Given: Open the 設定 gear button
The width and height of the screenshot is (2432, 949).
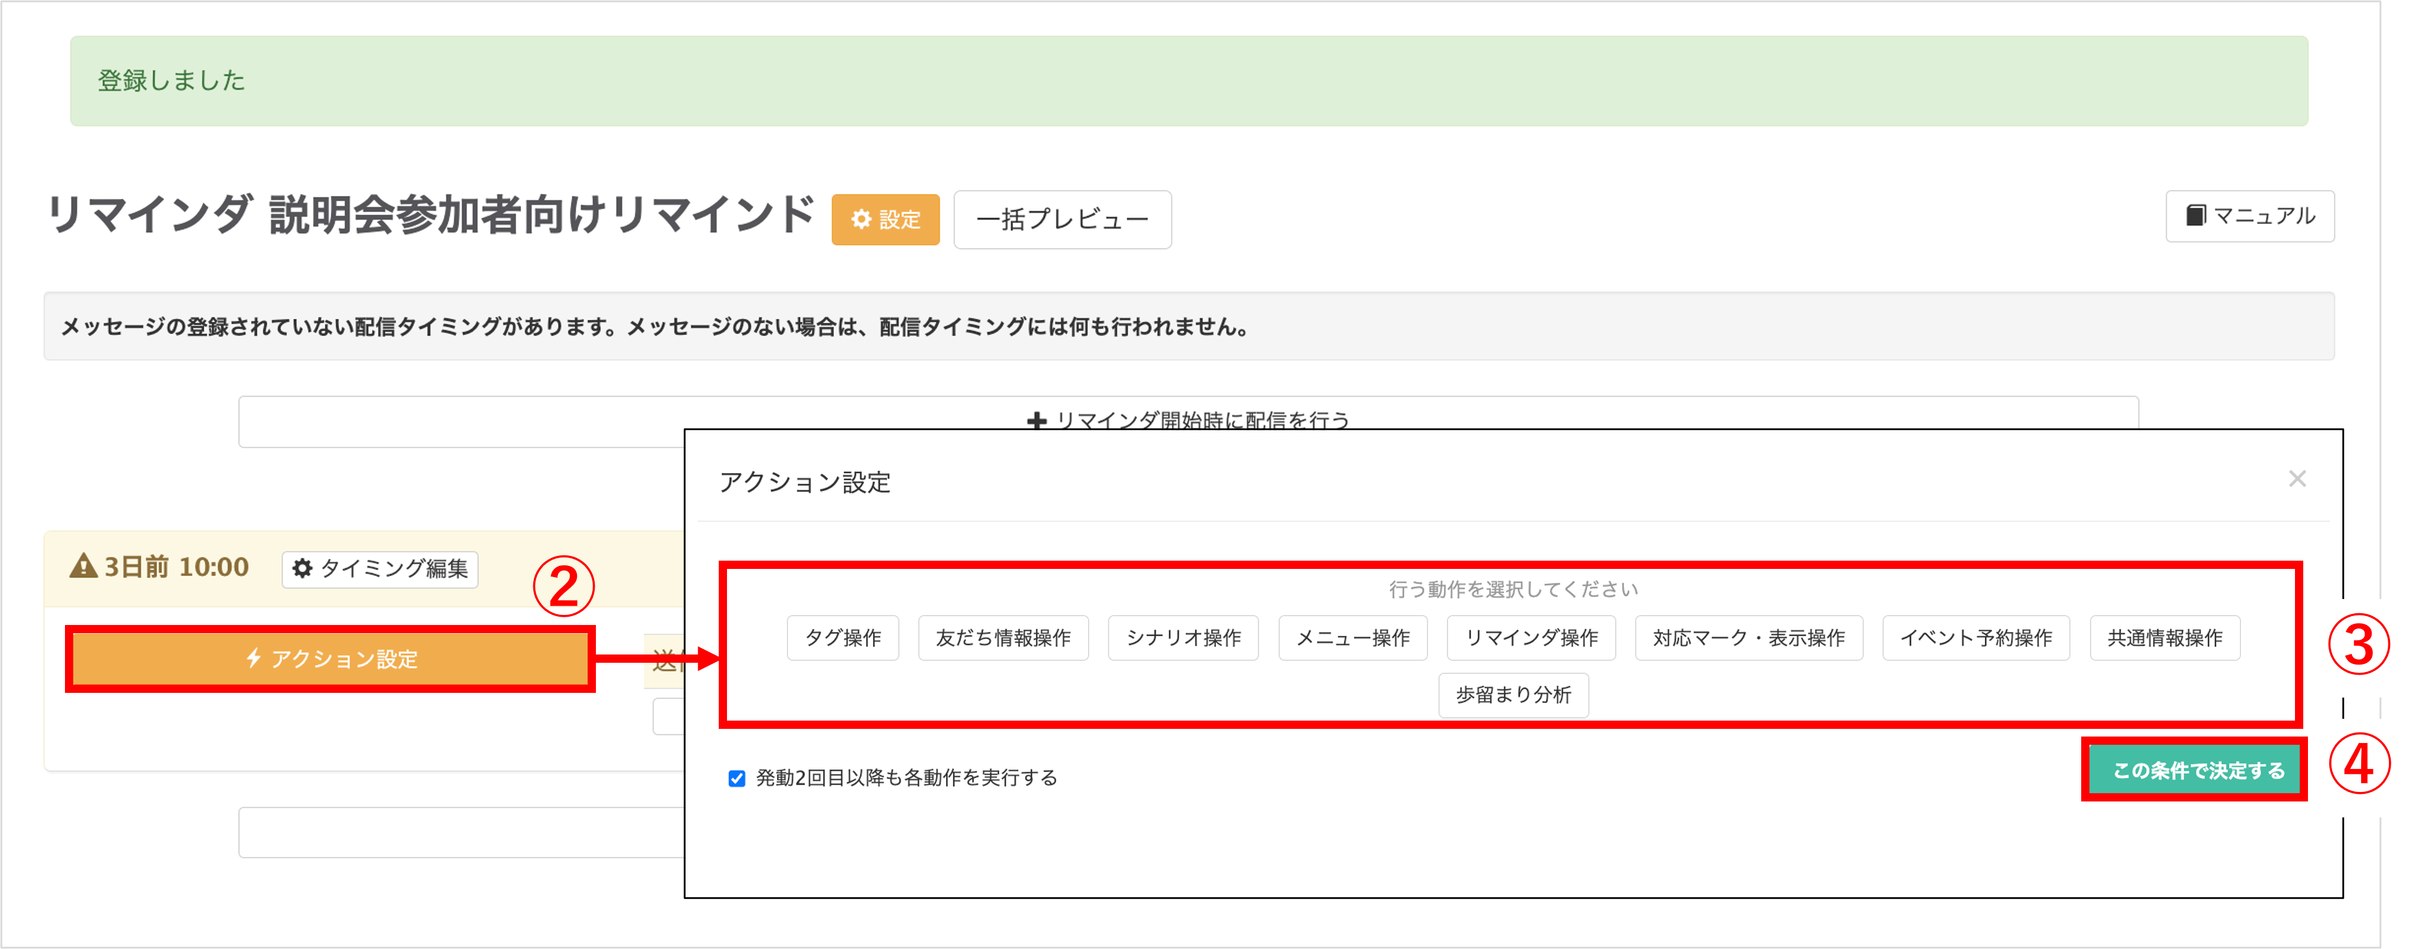Looking at the screenshot, I should (x=885, y=220).
